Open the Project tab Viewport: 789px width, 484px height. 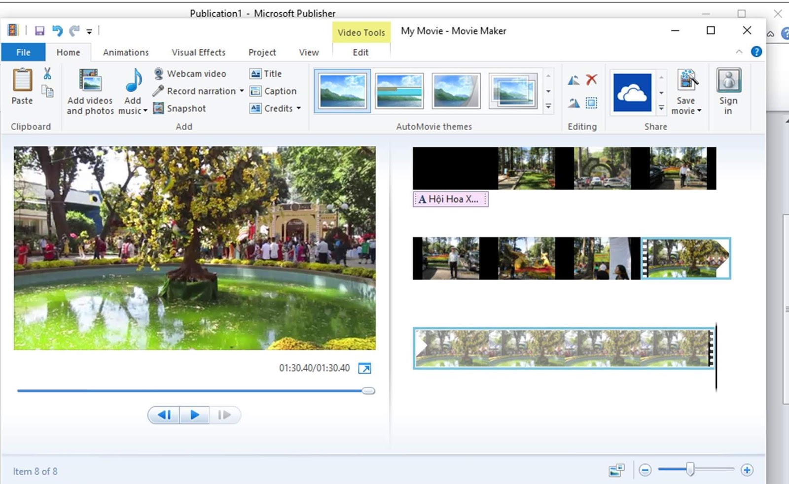tap(262, 52)
